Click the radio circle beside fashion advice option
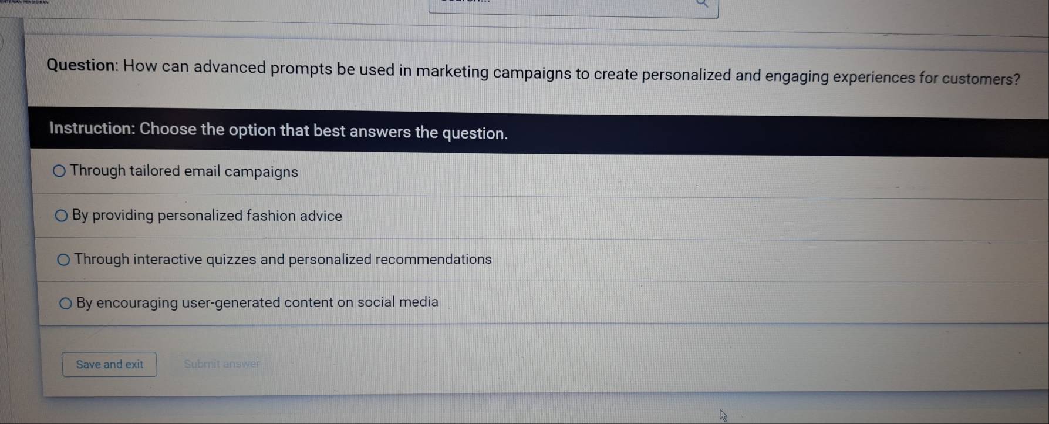Viewport: 1049px width, 424px height. pyautogui.click(x=60, y=215)
